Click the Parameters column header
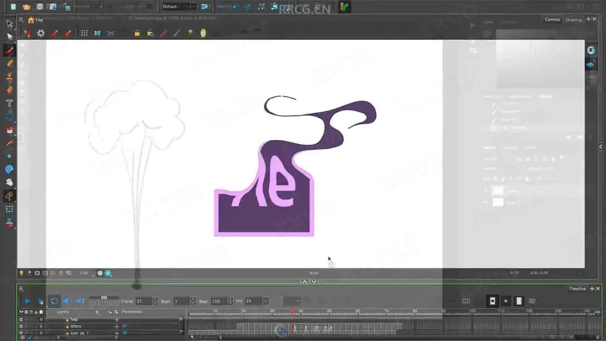This screenshot has width=606, height=341. (x=132, y=312)
